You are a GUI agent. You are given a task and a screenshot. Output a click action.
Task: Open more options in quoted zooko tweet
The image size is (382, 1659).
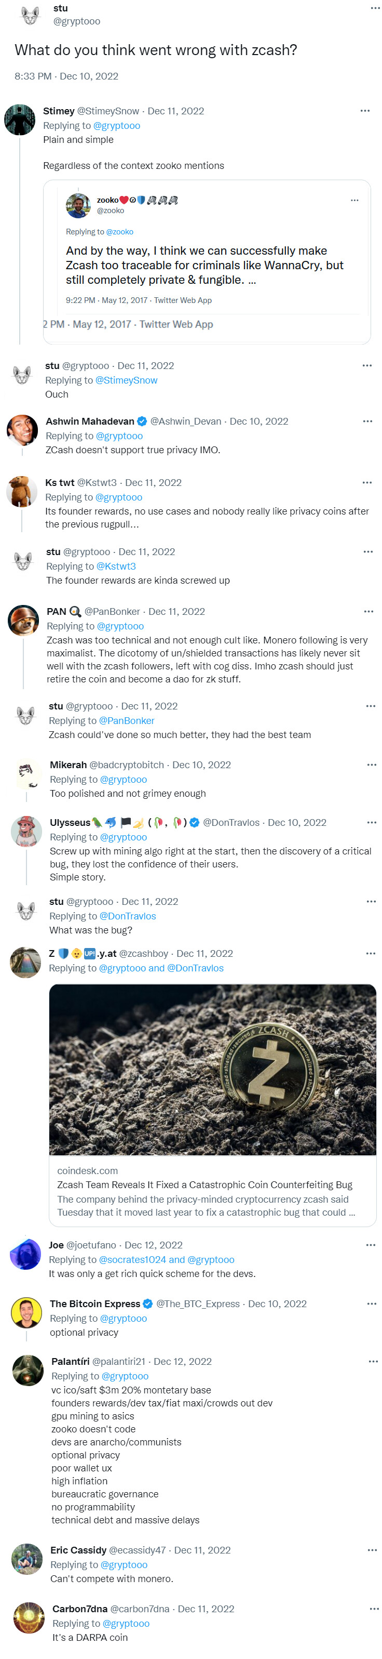354,200
